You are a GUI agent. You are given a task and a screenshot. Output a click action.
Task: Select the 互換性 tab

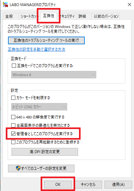click(49, 16)
